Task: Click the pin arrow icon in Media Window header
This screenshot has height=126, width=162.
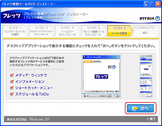Action: [118, 57]
